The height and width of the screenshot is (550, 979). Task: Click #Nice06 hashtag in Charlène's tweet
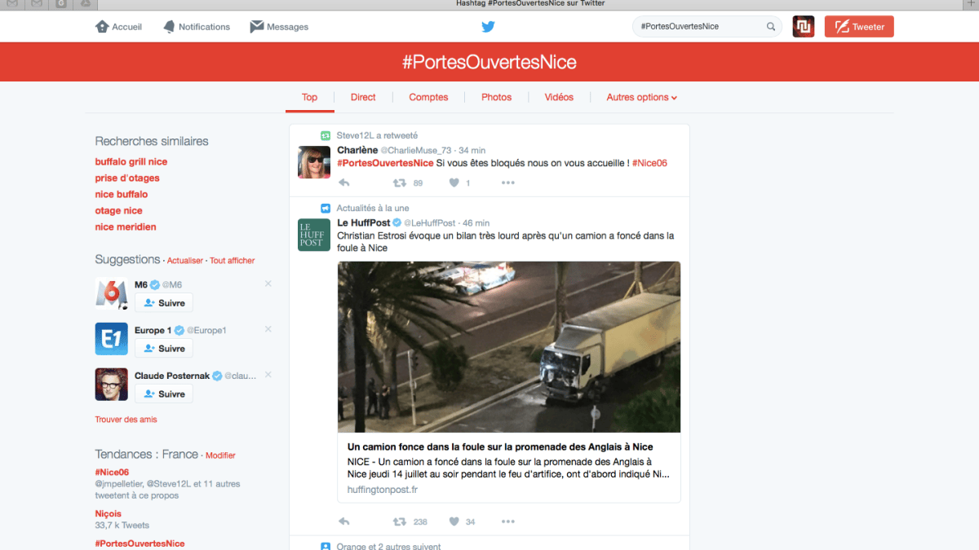point(649,163)
